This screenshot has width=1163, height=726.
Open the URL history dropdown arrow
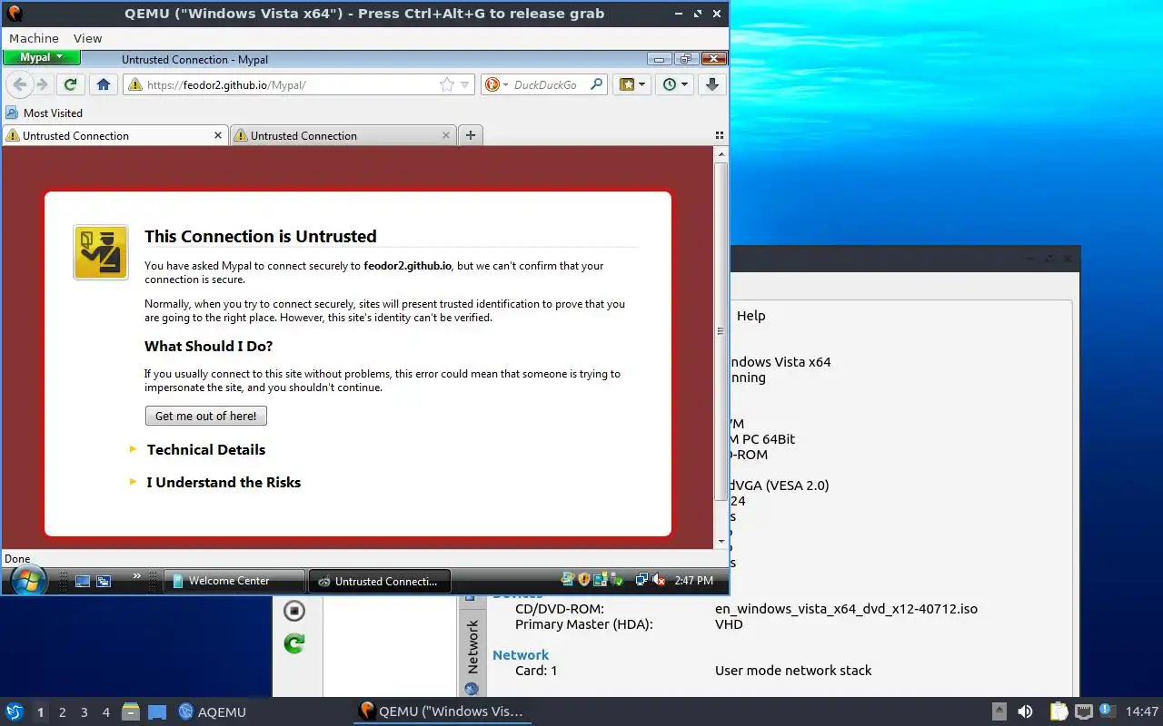(x=465, y=84)
